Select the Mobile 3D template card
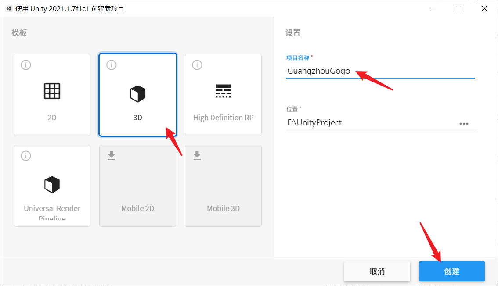 (x=223, y=186)
